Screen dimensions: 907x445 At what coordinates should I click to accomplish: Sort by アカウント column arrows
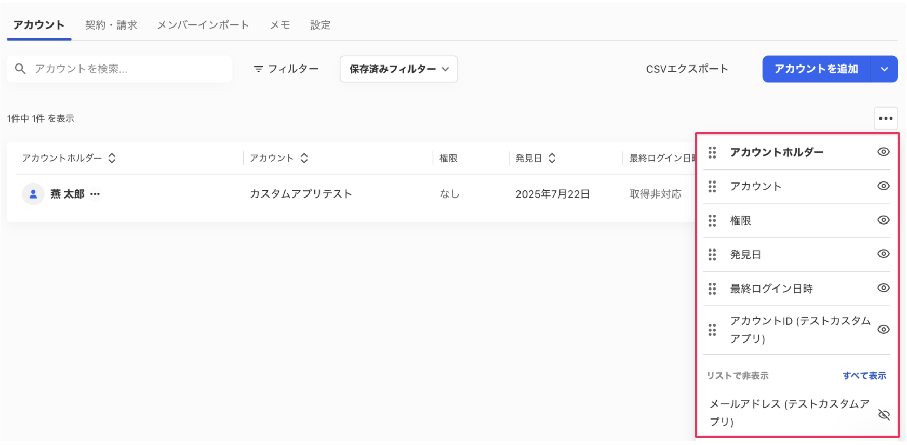(304, 158)
